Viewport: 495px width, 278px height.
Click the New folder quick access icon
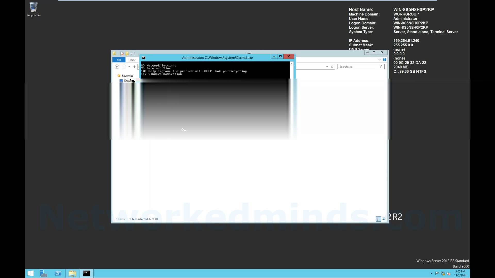[x=127, y=54]
